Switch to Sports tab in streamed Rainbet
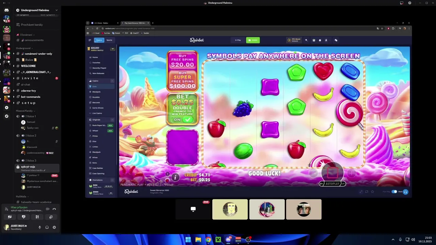This screenshot has height=245, width=436. 109,40
